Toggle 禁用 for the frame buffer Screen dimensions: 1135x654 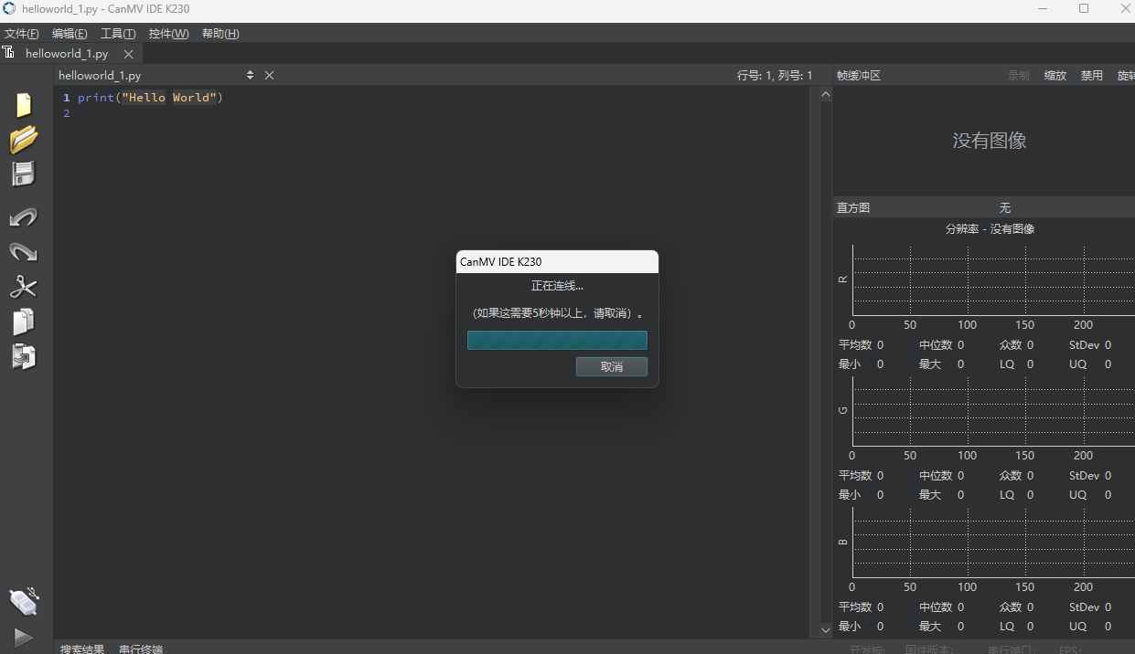(x=1091, y=76)
